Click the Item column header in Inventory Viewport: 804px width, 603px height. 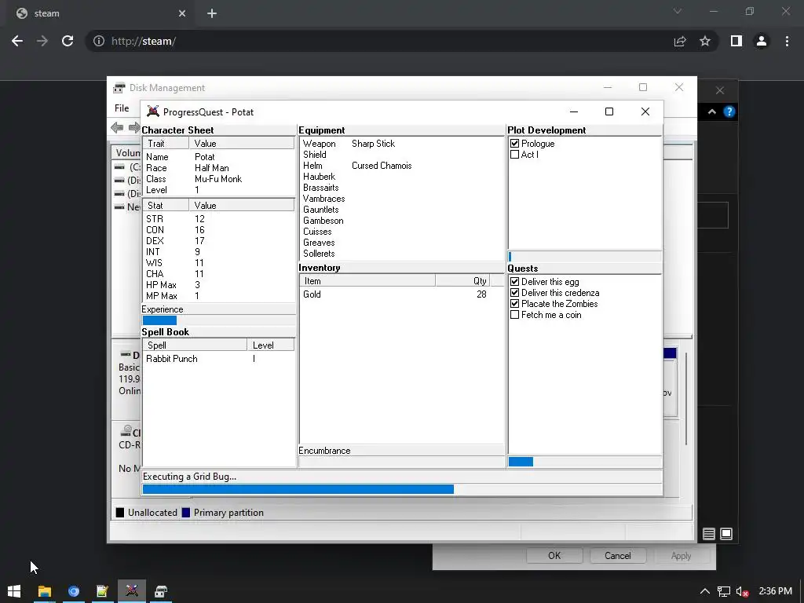coord(367,281)
